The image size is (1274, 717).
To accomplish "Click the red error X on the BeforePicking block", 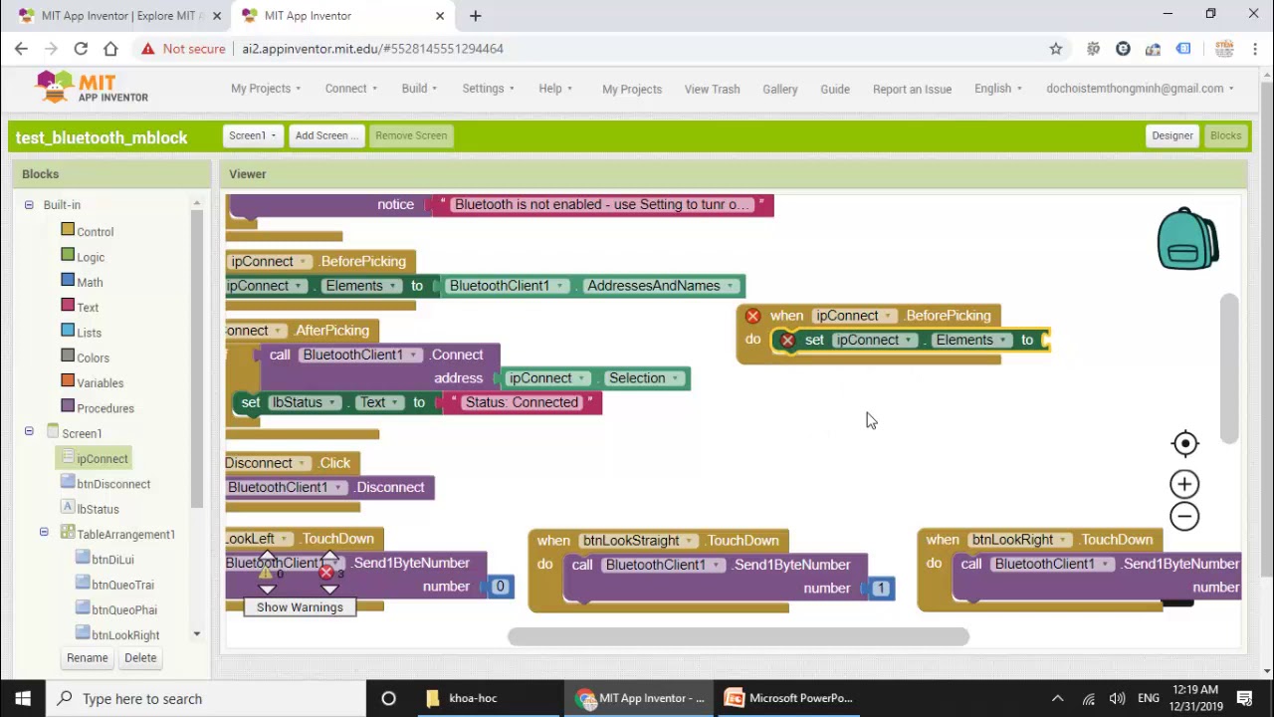I will tap(752, 316).
